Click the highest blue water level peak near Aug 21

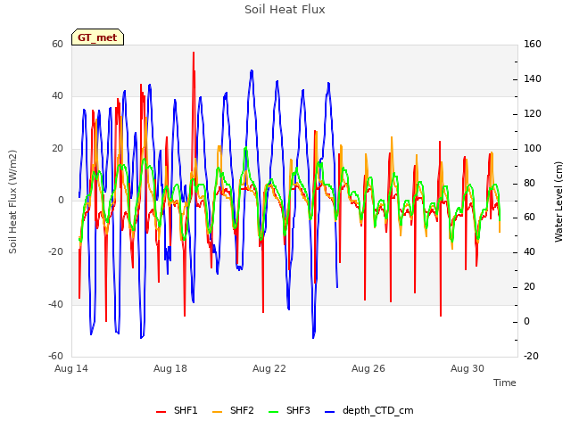252,71
